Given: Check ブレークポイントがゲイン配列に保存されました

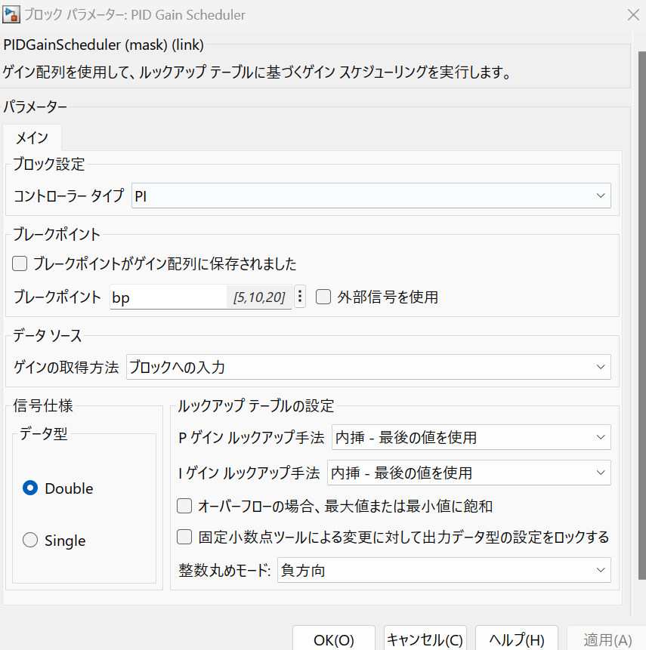Looking at the screenshot, I should coord(19,264).
